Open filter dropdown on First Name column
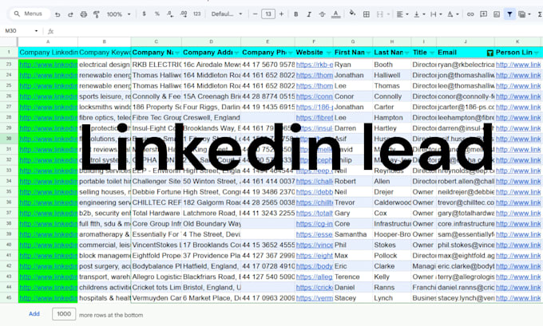This screenshot has width=543, height=326. click(368, 53)
